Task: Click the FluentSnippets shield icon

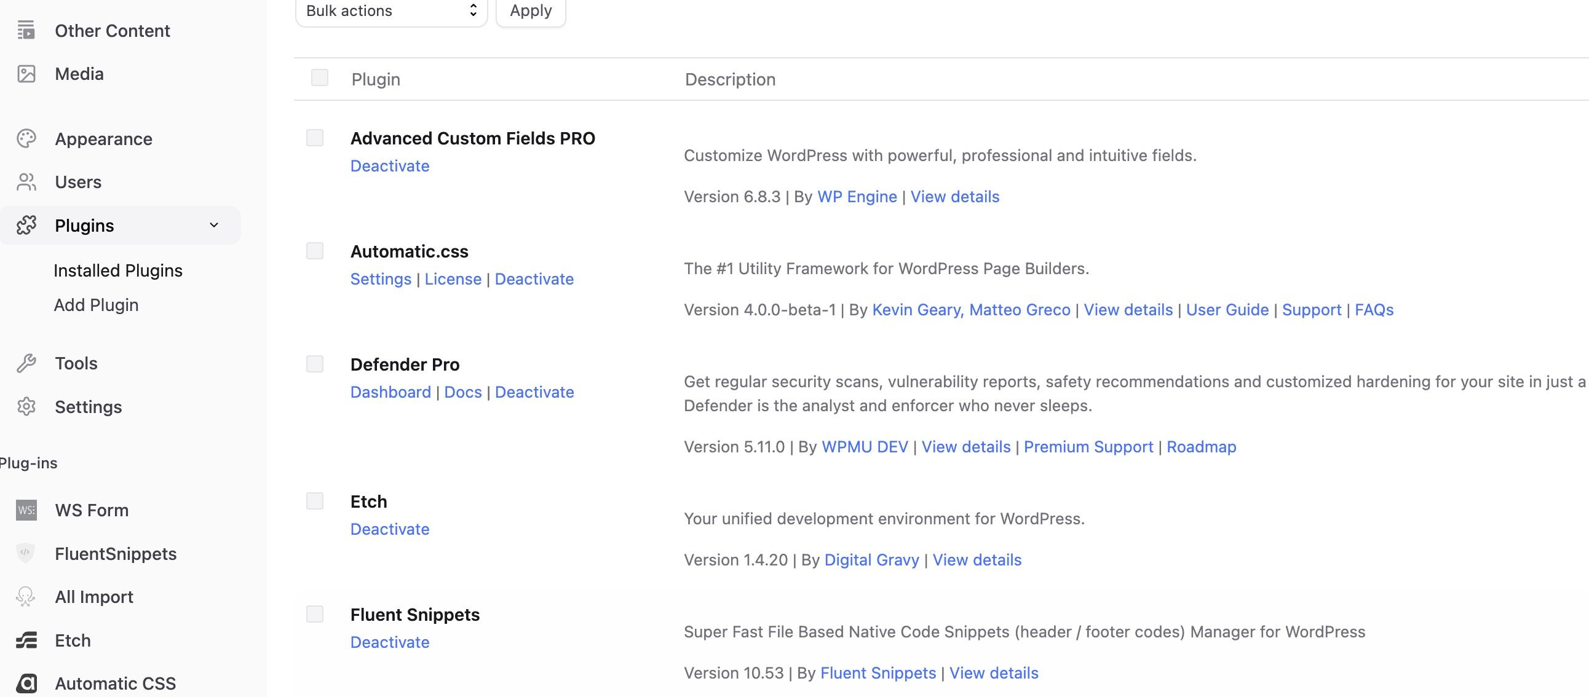Action: [26, 553]
